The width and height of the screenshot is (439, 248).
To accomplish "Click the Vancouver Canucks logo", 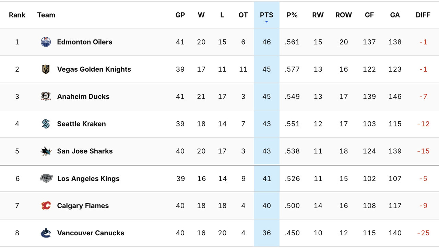I will [46, 233].
